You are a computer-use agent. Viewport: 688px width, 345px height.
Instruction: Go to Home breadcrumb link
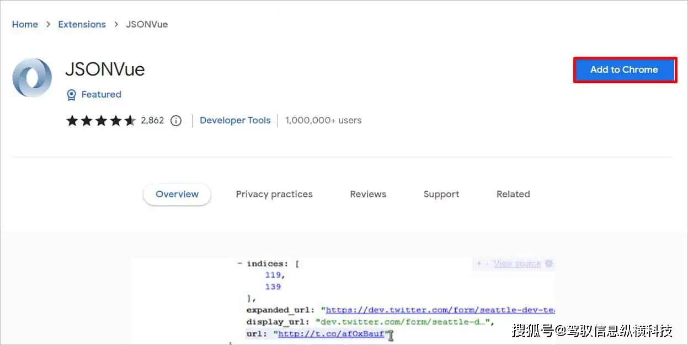coord(25,24)
